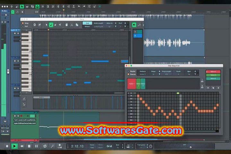Screen dimensions: 231x154
Task: Click the redo arrow in top toolbar
Action: click(x=84, y=6)
